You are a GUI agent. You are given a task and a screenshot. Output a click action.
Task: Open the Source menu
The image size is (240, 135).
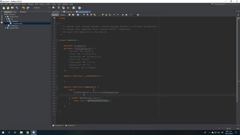[24, 4]
